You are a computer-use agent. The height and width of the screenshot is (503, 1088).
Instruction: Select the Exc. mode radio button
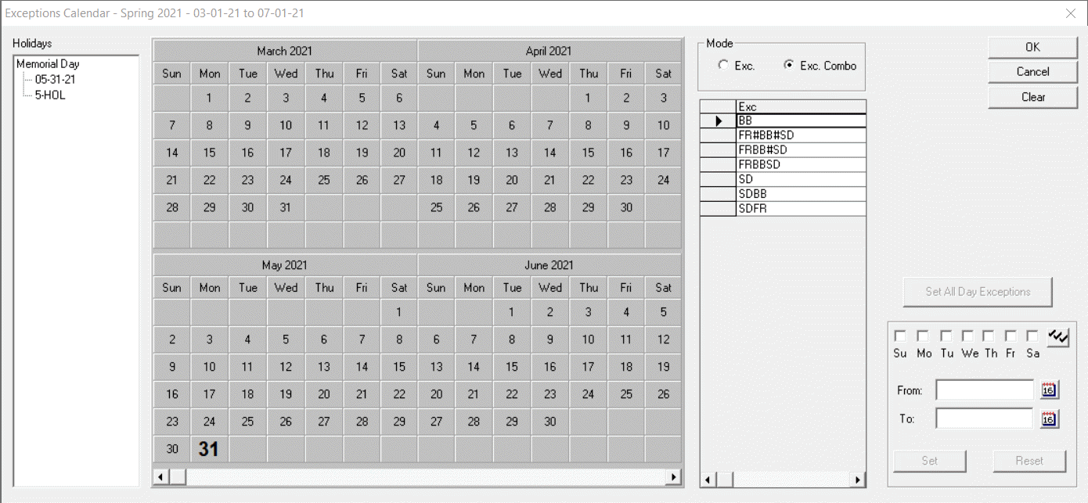722,66
